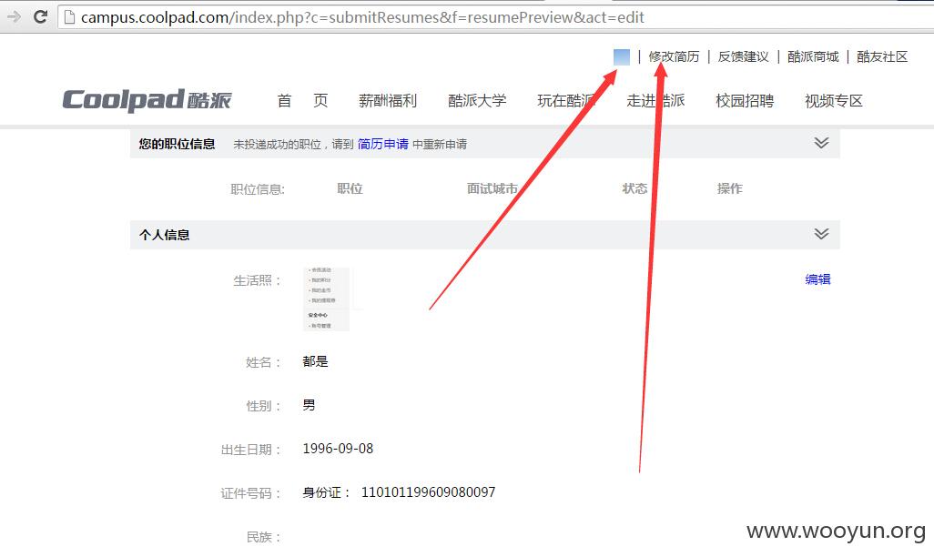934x557 pixels.
Task: Click the 姓名 label
Action: [x=263, y=362]
